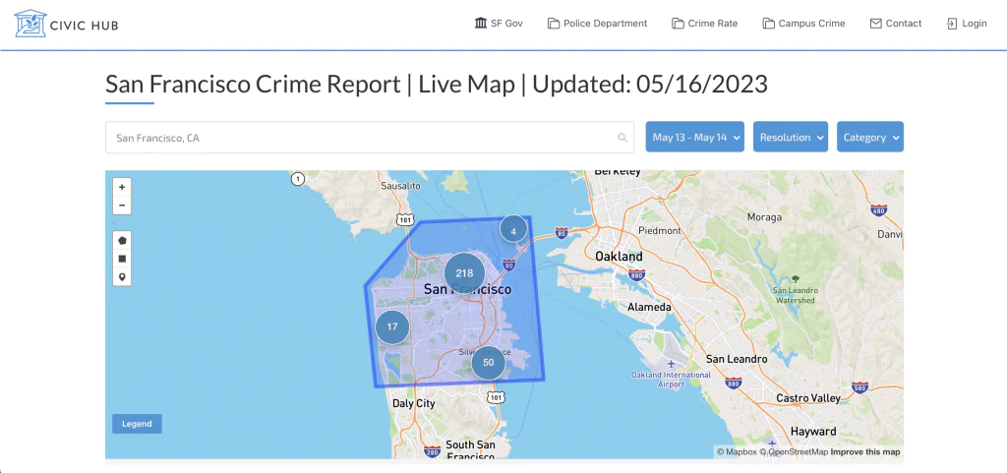Click the Oakland International Airport label
The height and width of the screenshot is (473, 1007).
671,379
